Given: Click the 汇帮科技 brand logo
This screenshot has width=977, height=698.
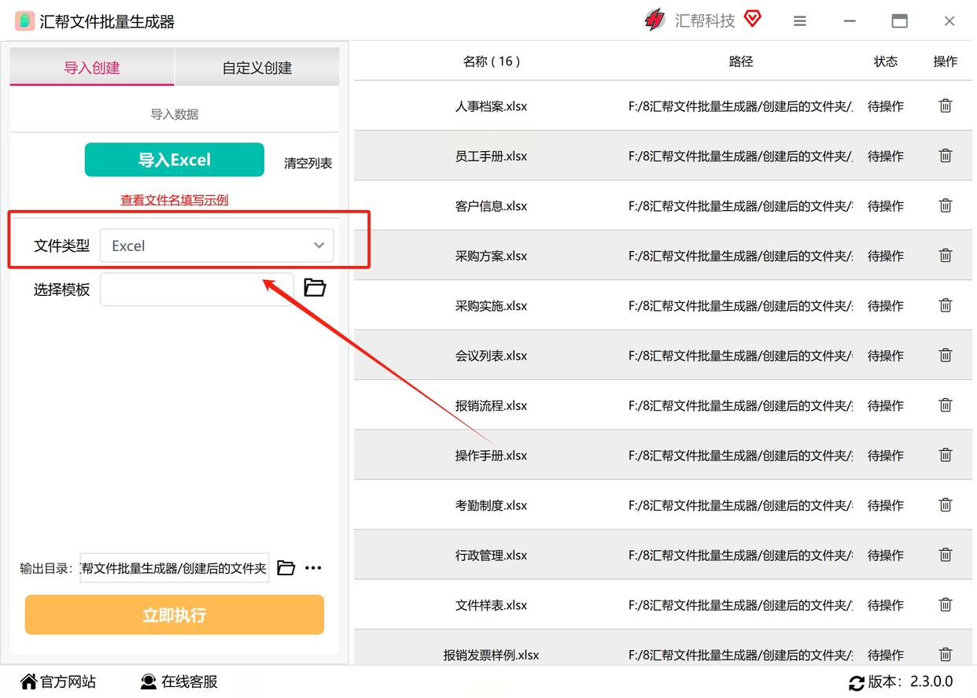Looking at the screenshot, I should [654, 20].
